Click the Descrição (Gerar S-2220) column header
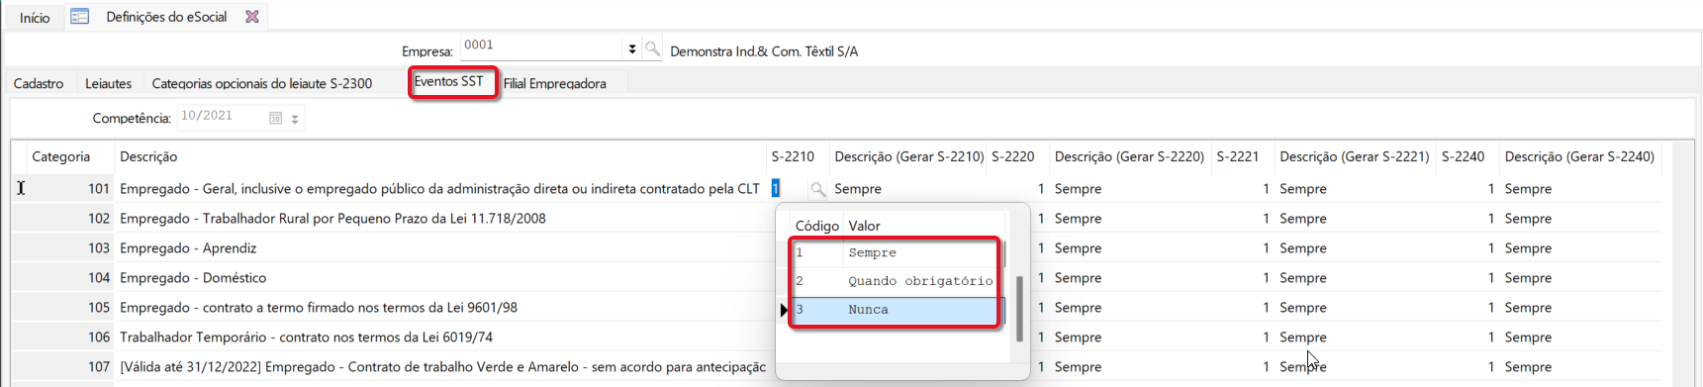Viewport: 1703px width, 387px height. 1129,156
